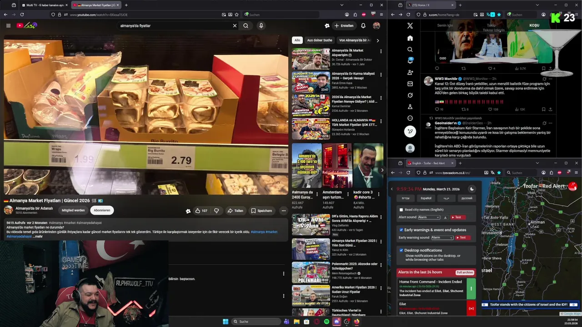Open Almanya'da İlk Market Alışverişim thumbnail
This screenshot has height=327, width=582.
pos(311,58)
